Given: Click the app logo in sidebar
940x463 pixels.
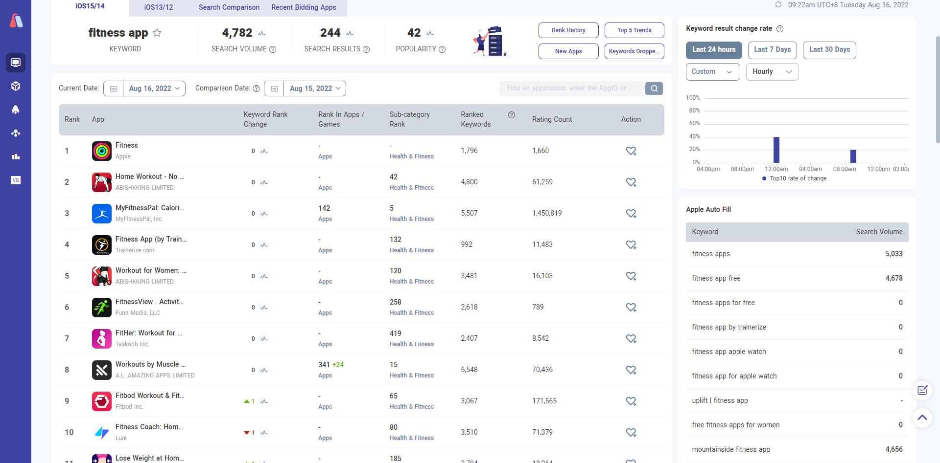Looking at the screenshot, I should point(16,21).
